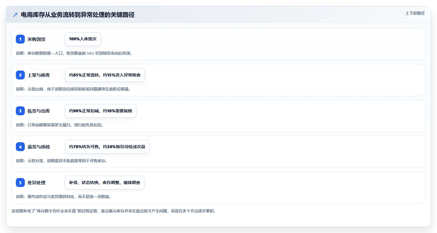Click the 约85%正常流转 chip
This screenshot has width=437, height=233.
[x=105, y=75]
